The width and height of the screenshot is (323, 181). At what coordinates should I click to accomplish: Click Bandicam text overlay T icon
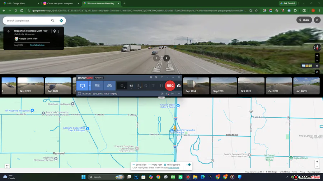tap(153, 86)
